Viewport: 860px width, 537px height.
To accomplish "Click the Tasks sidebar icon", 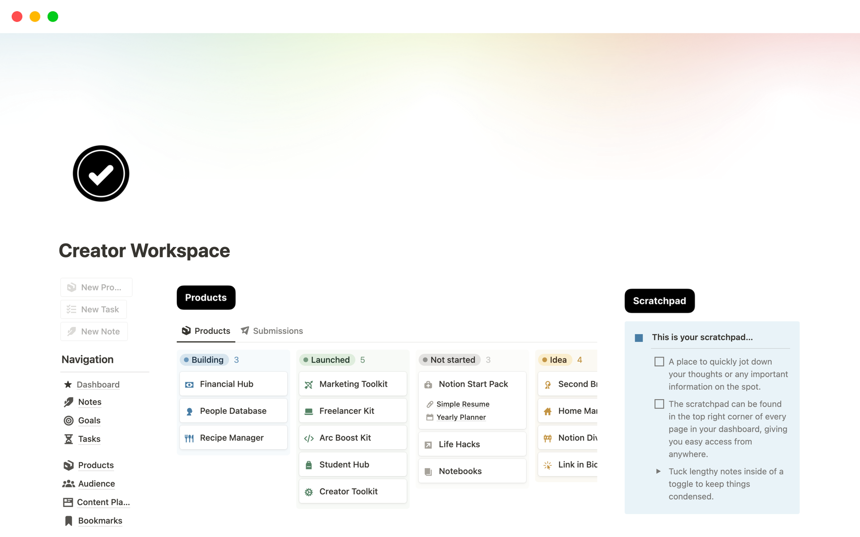I will (68, 439).
